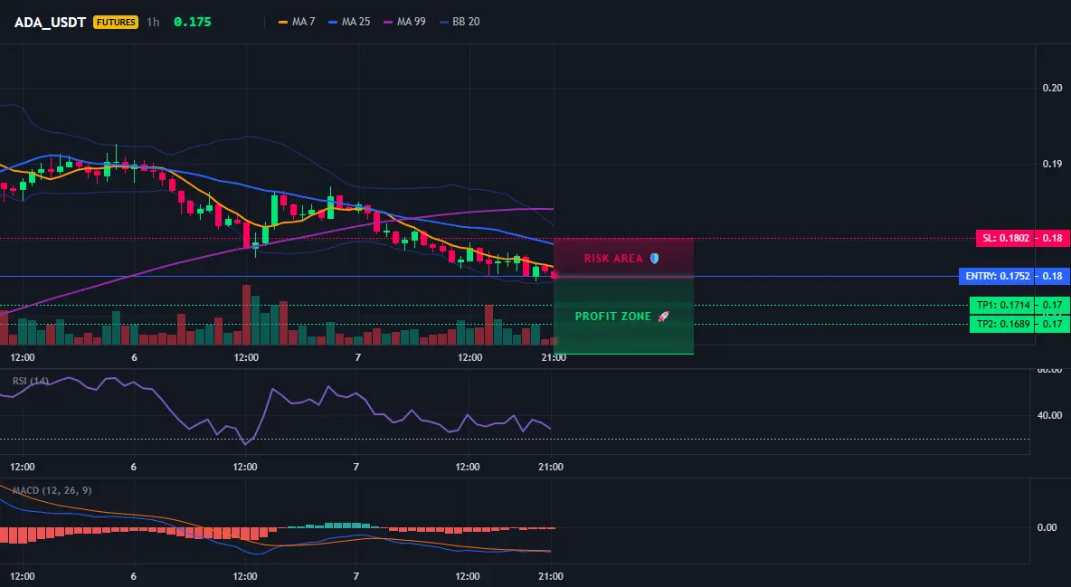Screen dimensions: 1071x587
Task: Click the ADA_USDT symbol name
Action: tap(50, 22)
